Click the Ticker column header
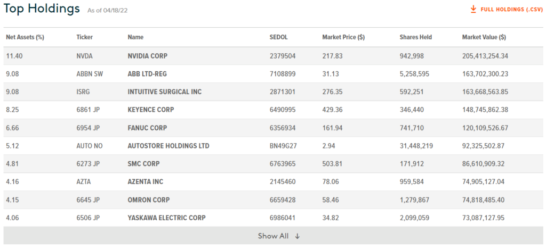This screenshot has height=249, width=546. tap(85, 37)
